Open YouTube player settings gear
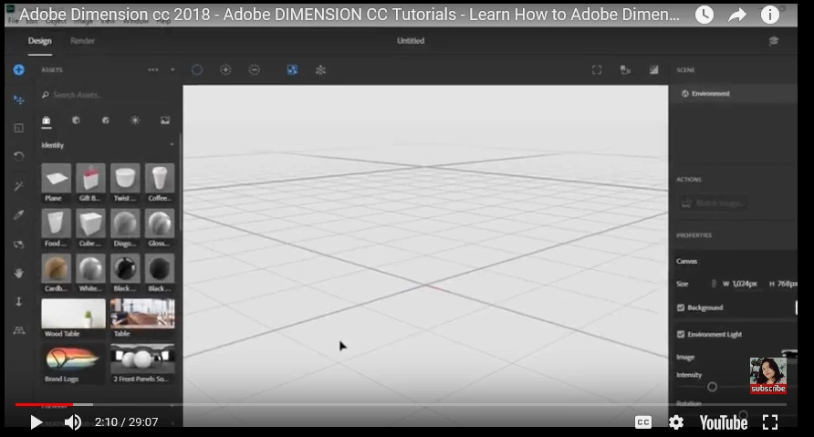This screenshot has height=437, width=814. click(x=676, y=422)
